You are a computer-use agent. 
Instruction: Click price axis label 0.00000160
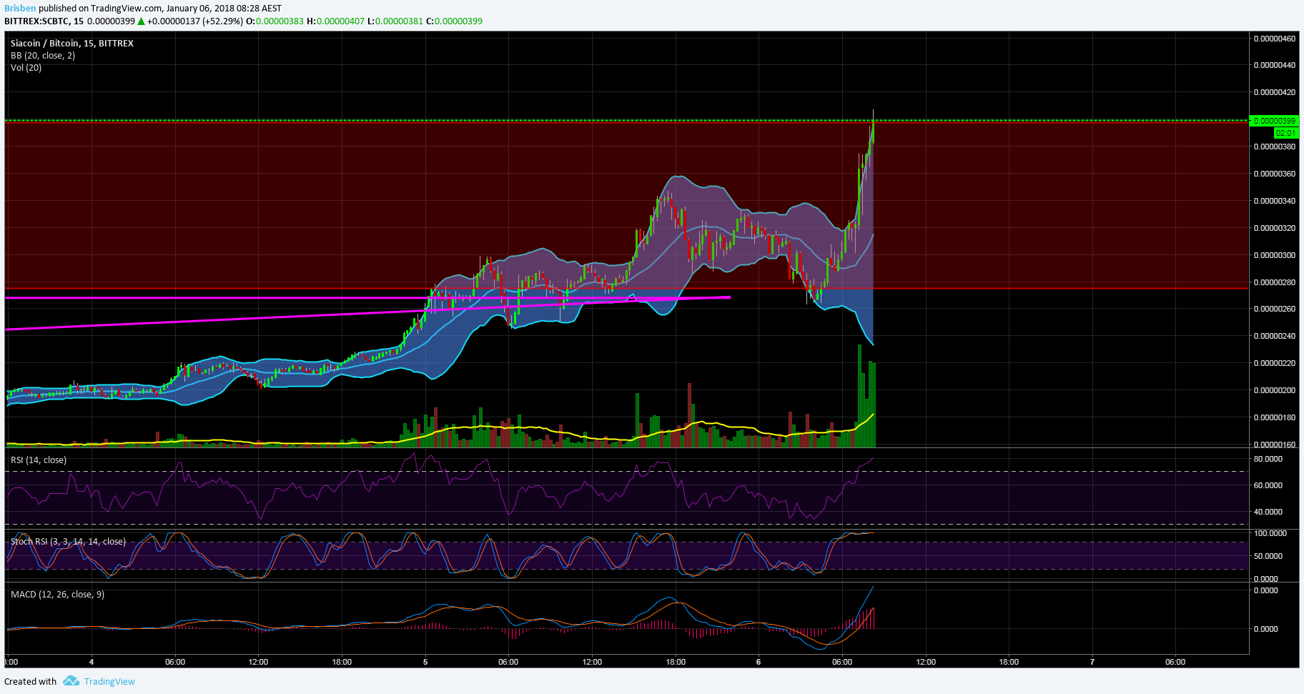[1274, 445]
